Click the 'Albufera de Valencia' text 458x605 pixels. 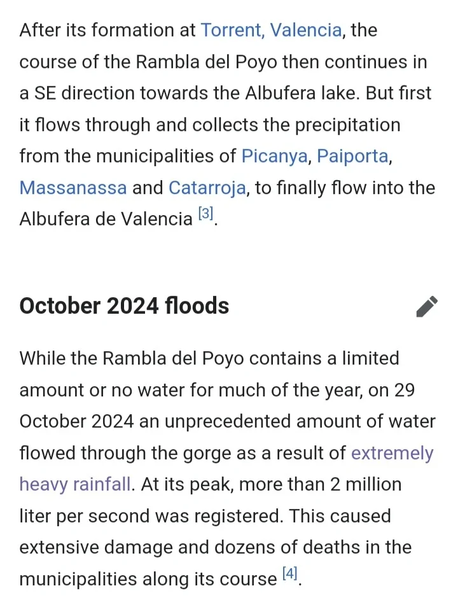pos(106,219)
